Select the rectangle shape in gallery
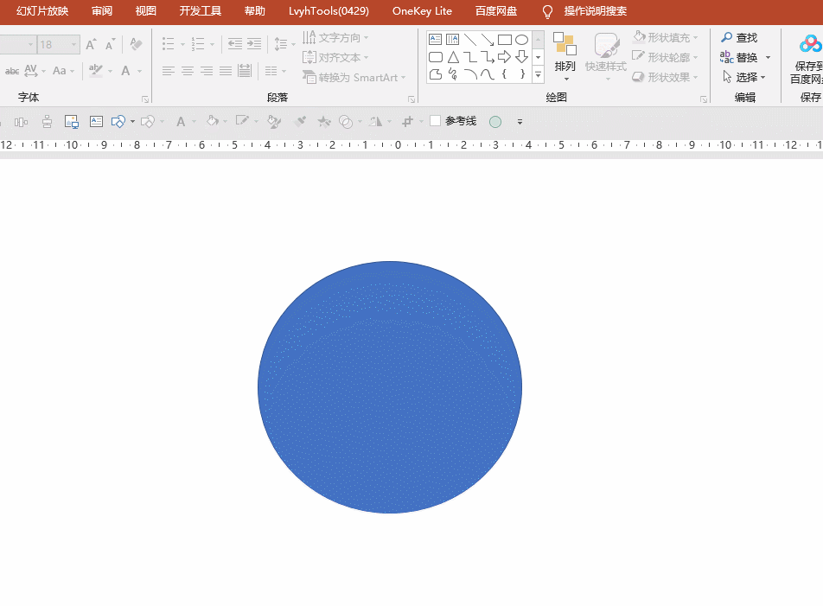 504,40
